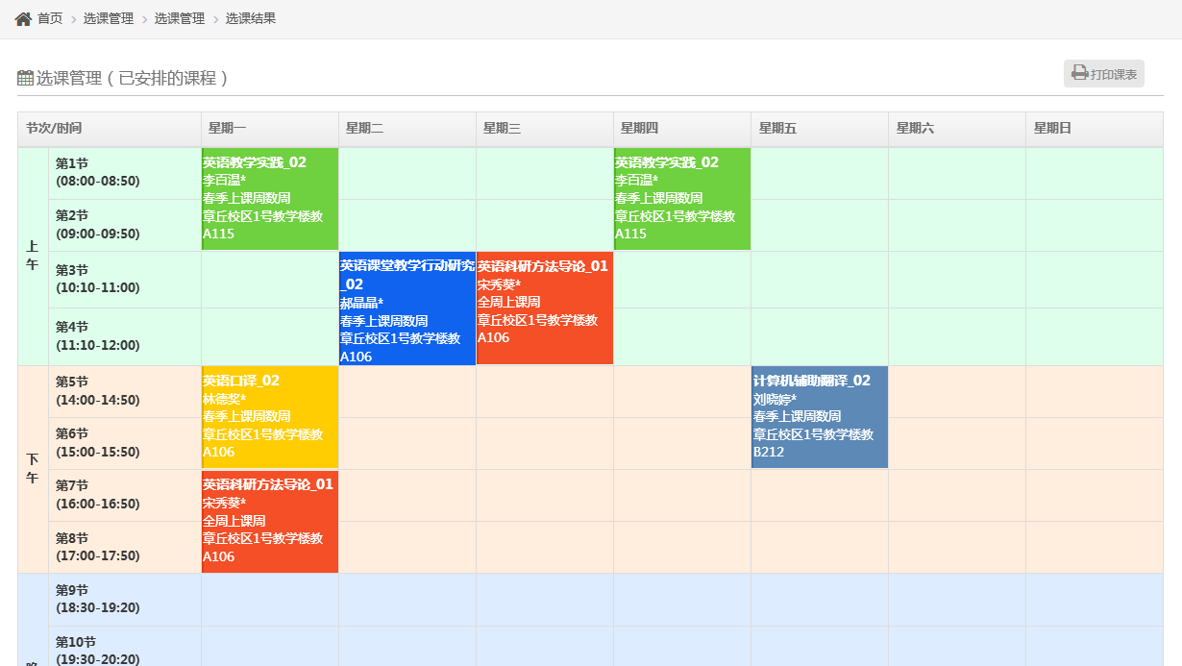
Task: Click the home icon in the breadcrumb
Action: [23, 18]
